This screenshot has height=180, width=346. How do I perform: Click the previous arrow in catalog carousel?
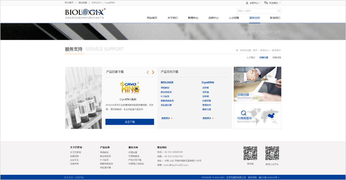[x=148, y=72]
